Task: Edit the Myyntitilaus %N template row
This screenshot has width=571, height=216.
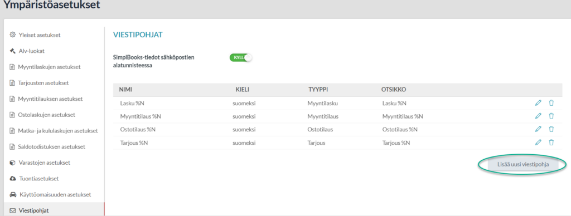Action: coord(538,116)
